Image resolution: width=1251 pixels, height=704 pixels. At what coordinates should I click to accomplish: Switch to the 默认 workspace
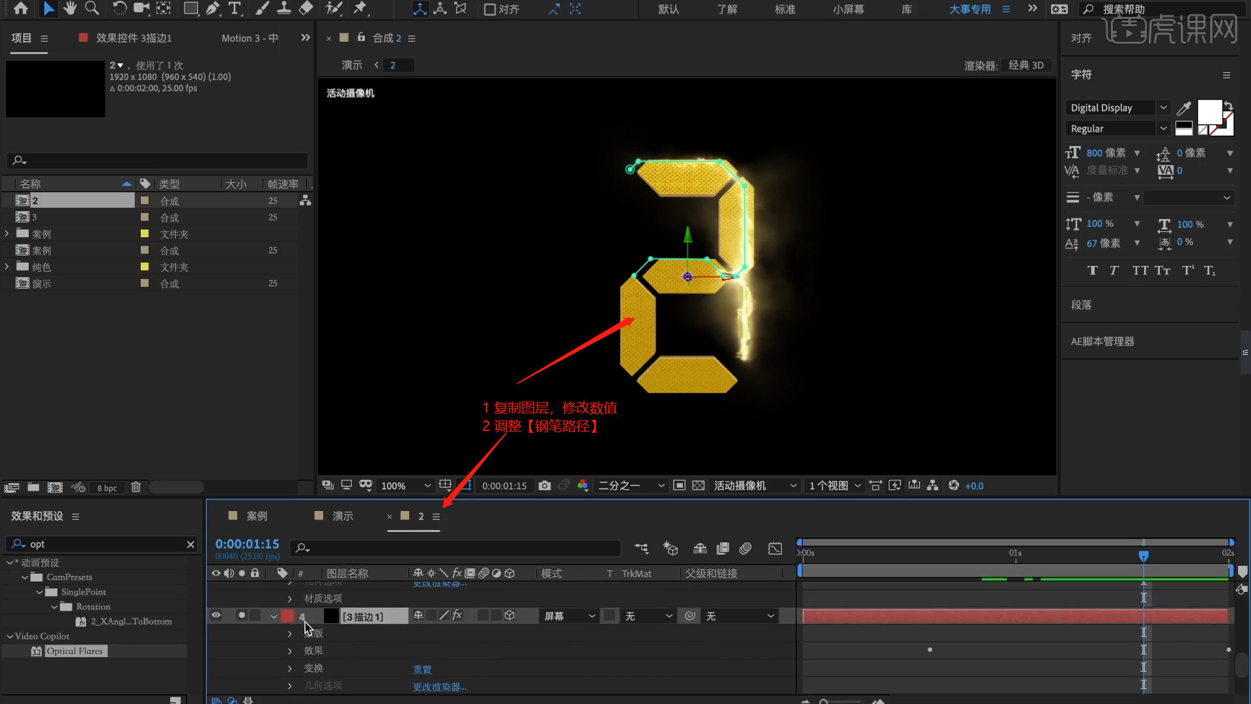pyautogui.click(x=669, y=9)
